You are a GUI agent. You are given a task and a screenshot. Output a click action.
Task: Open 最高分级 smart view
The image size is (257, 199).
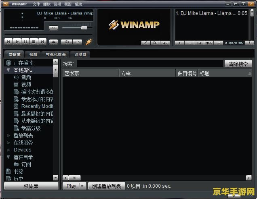click(27, 128)
